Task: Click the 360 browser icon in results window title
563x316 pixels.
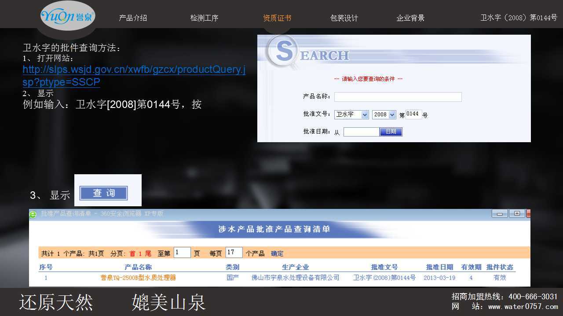Action: 33,214
